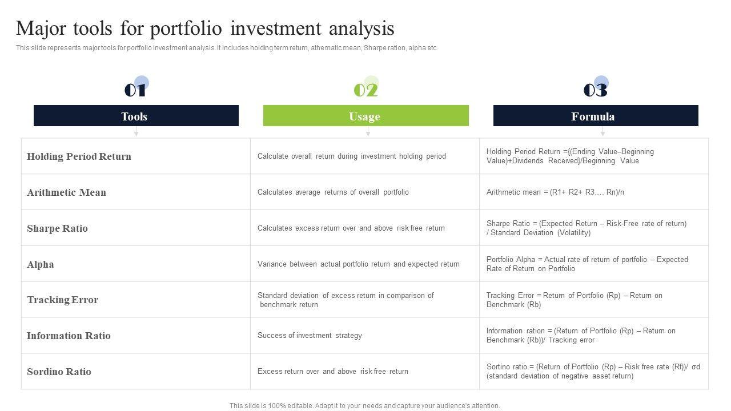The width and height of the screenshot is (731, 411).
Task: Select the Sordino Ratio row label
Action: point(59,372)
